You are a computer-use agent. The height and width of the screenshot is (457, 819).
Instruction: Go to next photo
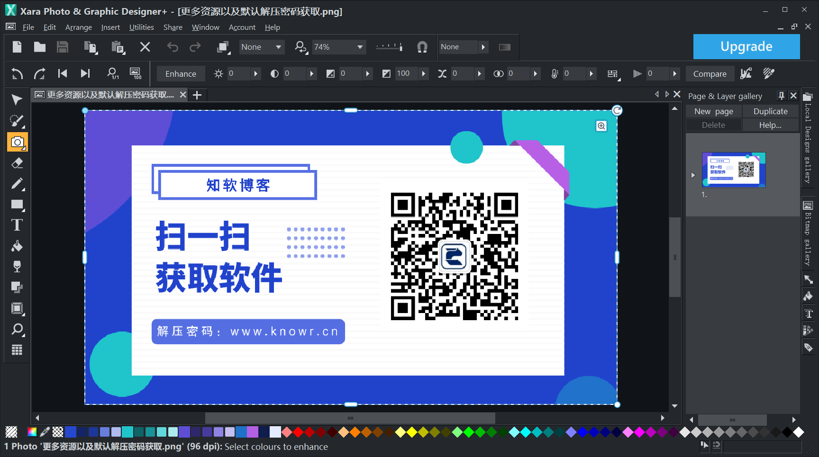coord(85,73)
